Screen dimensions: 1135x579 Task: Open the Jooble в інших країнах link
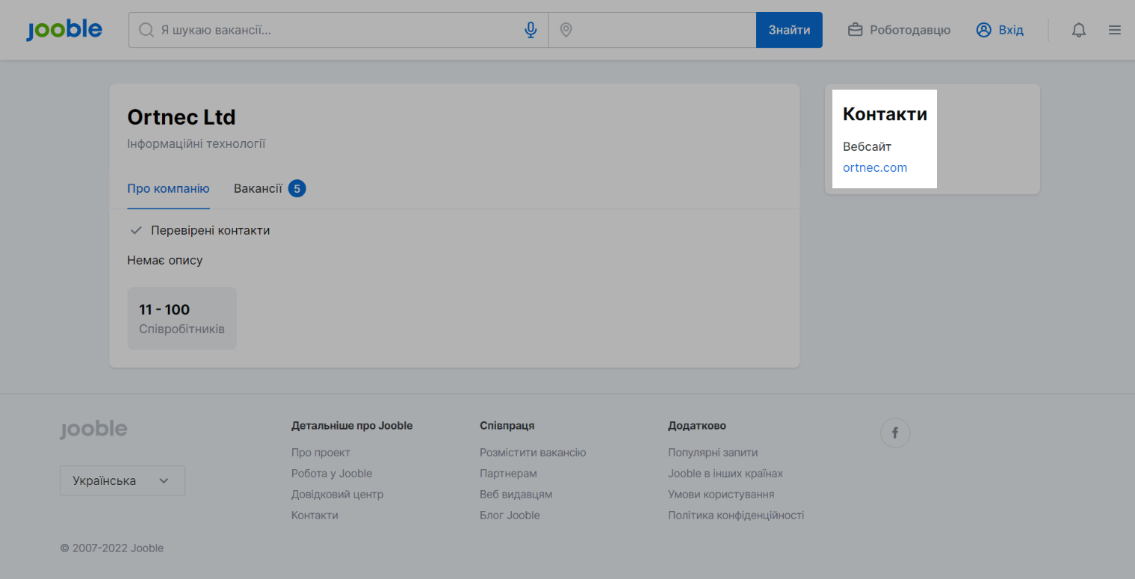[726, 474]
